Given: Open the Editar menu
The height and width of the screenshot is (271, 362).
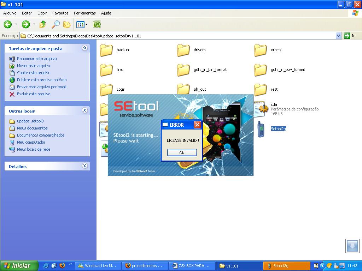Looking at the screenshot, I should 27,13.
